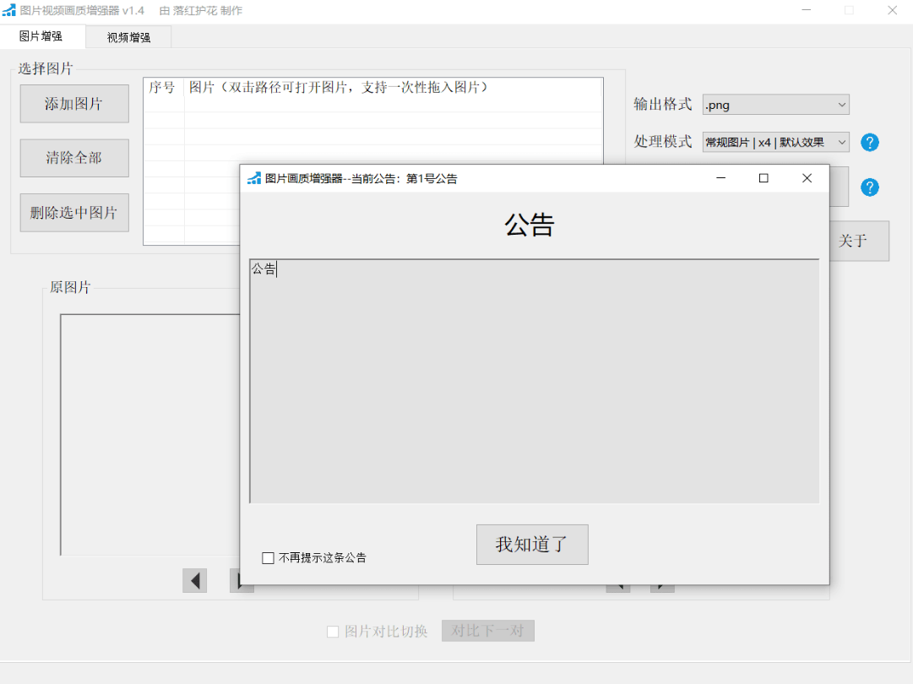
Task: Click the 删除选中图片 button
Action: [73, 212]
